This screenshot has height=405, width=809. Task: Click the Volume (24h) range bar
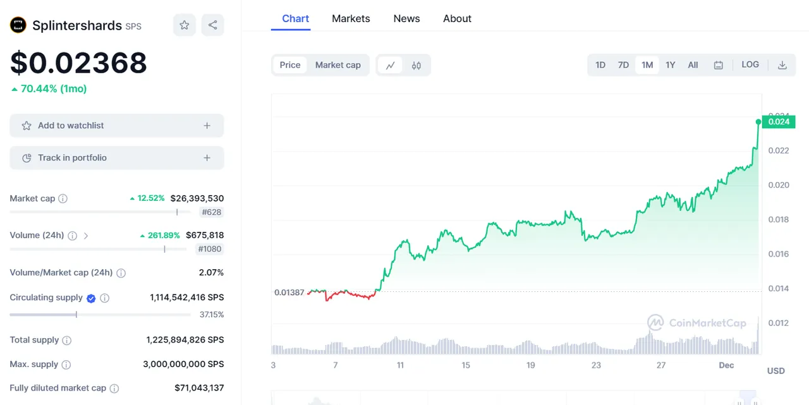[x=98, y=249]
